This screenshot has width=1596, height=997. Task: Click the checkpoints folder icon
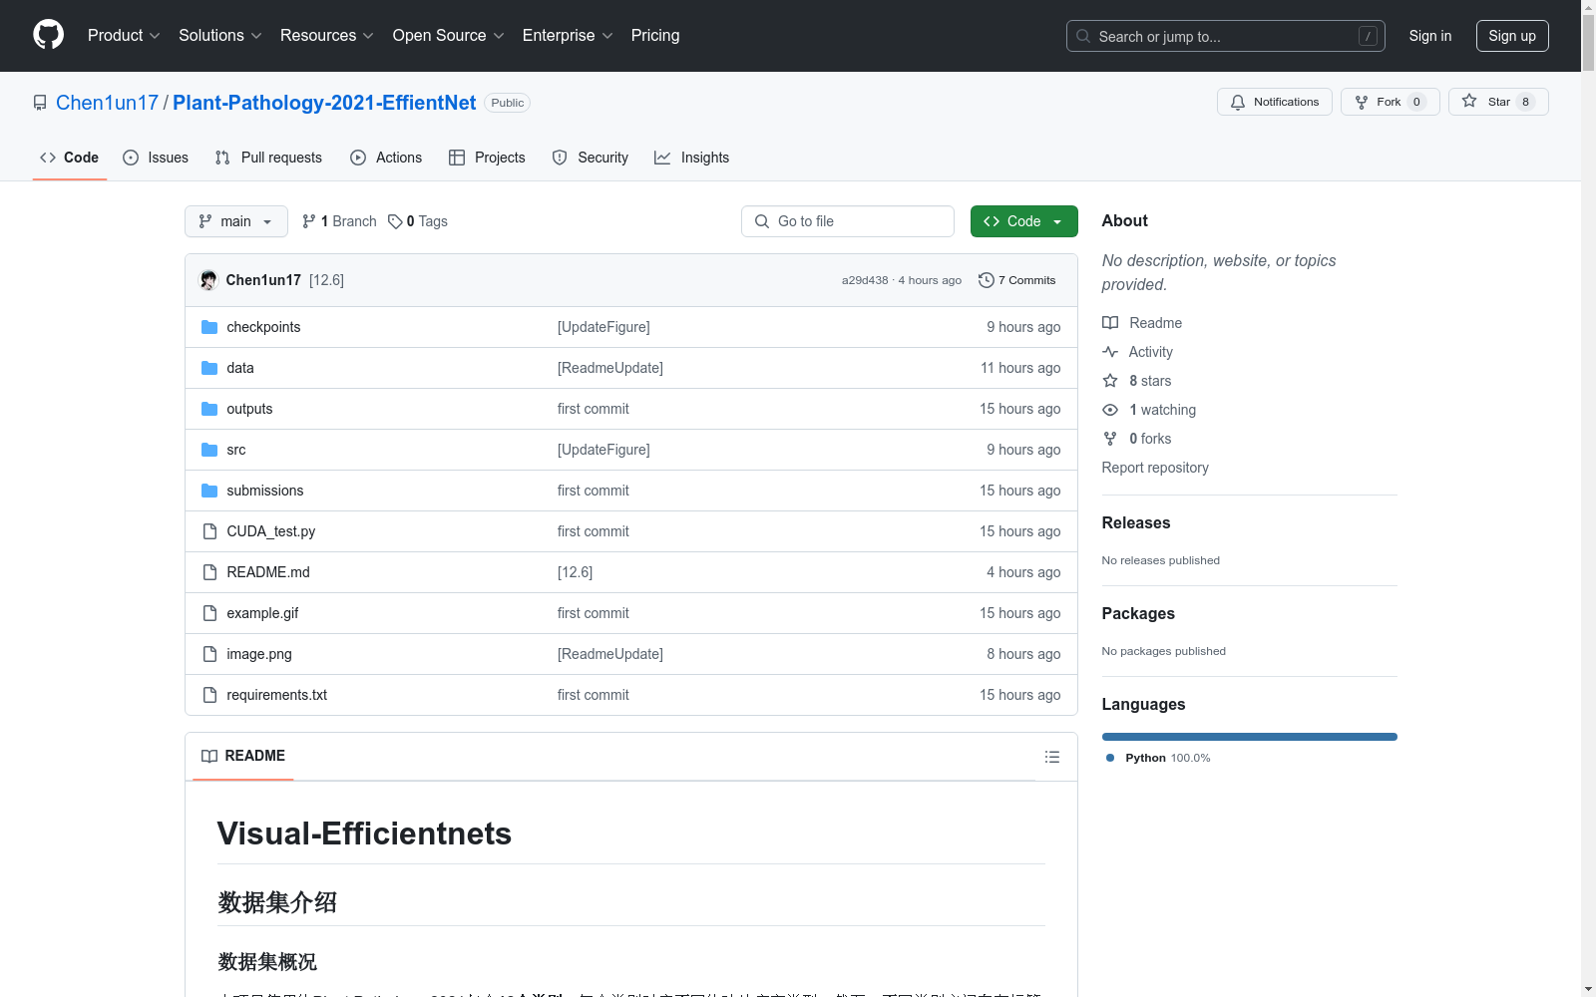click(x=209, y=327)
